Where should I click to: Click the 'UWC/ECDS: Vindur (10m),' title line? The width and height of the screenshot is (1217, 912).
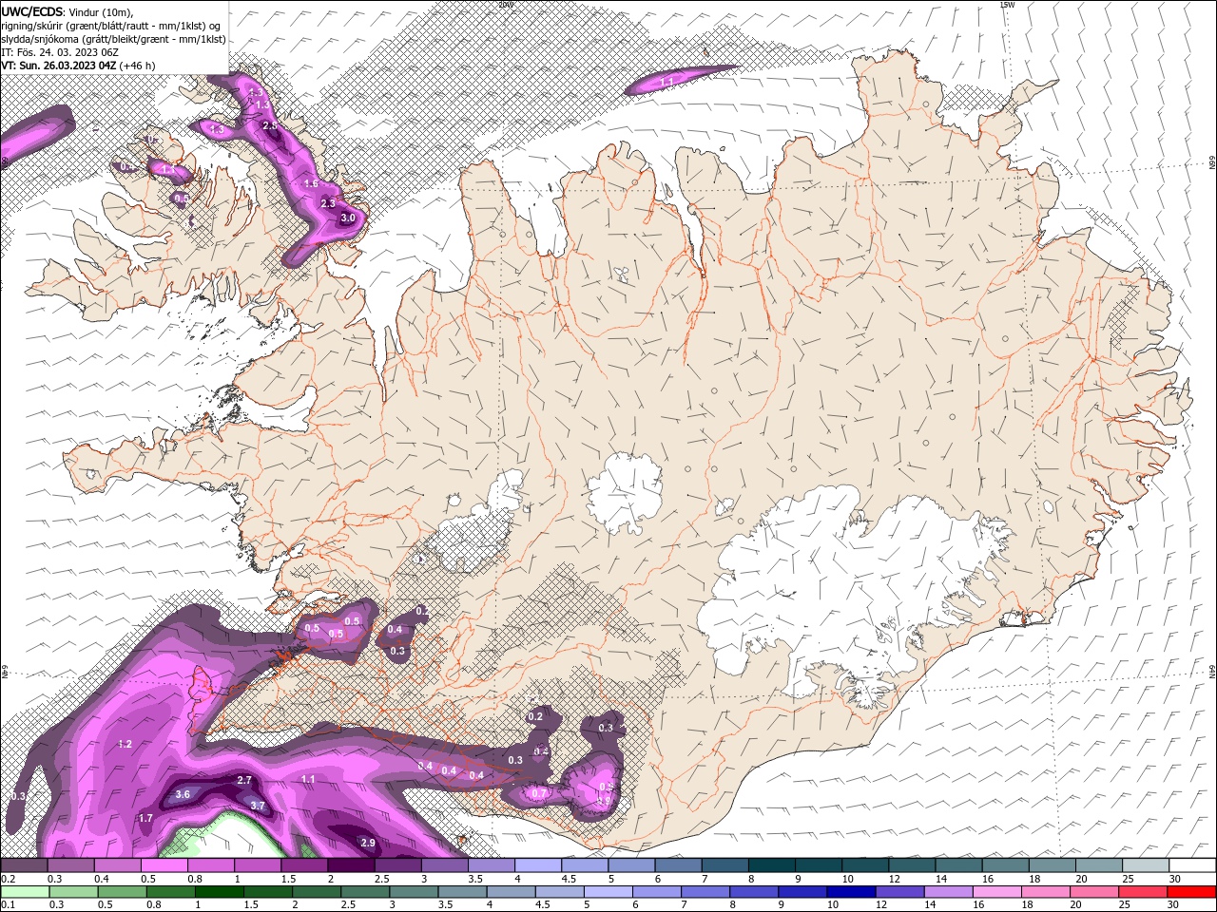pos(68,11)
